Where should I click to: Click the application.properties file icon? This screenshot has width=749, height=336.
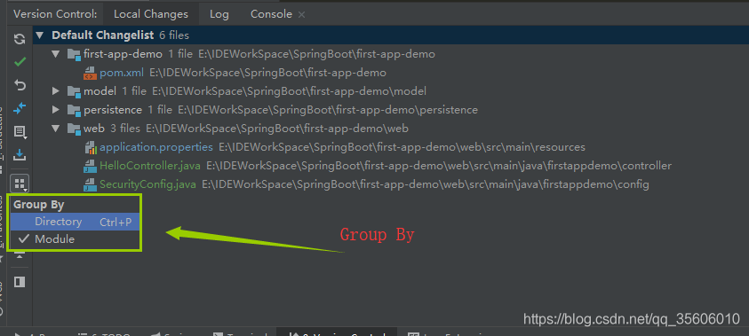pos(90,147)
